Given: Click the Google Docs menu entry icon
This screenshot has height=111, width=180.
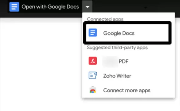Looking at the screenshot, I should coord(93,32).
